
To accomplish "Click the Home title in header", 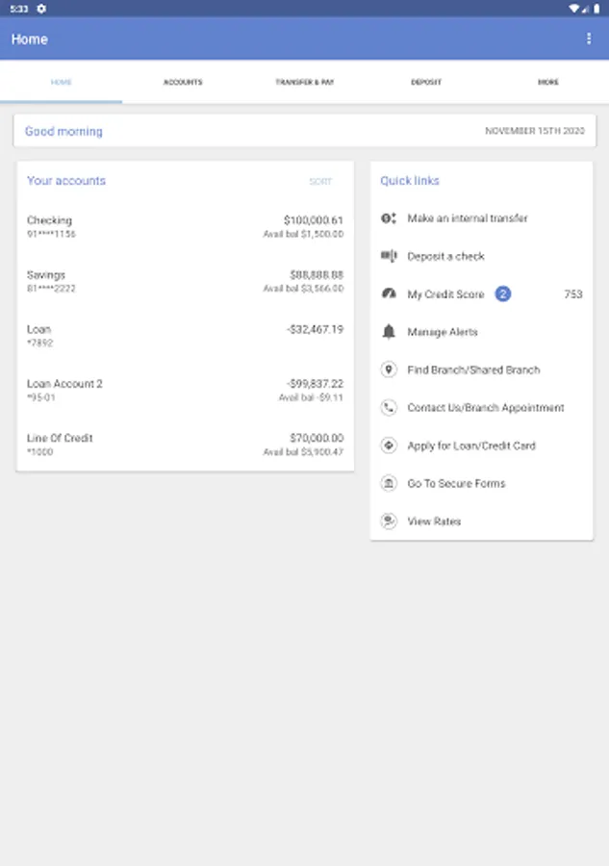I will (29, 39).
